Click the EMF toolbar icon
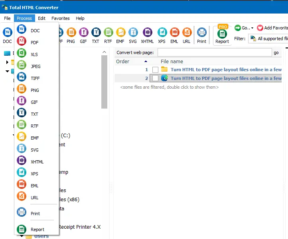 click(x=120, y=35)
